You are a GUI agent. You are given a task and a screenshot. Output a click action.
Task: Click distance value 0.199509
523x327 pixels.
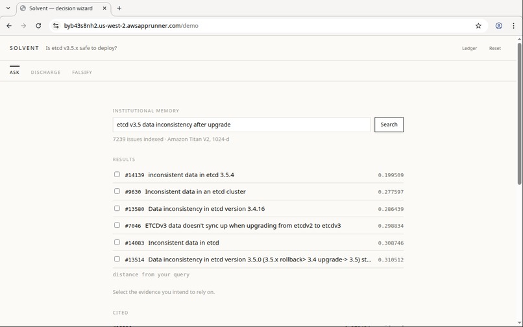point(391,175)
